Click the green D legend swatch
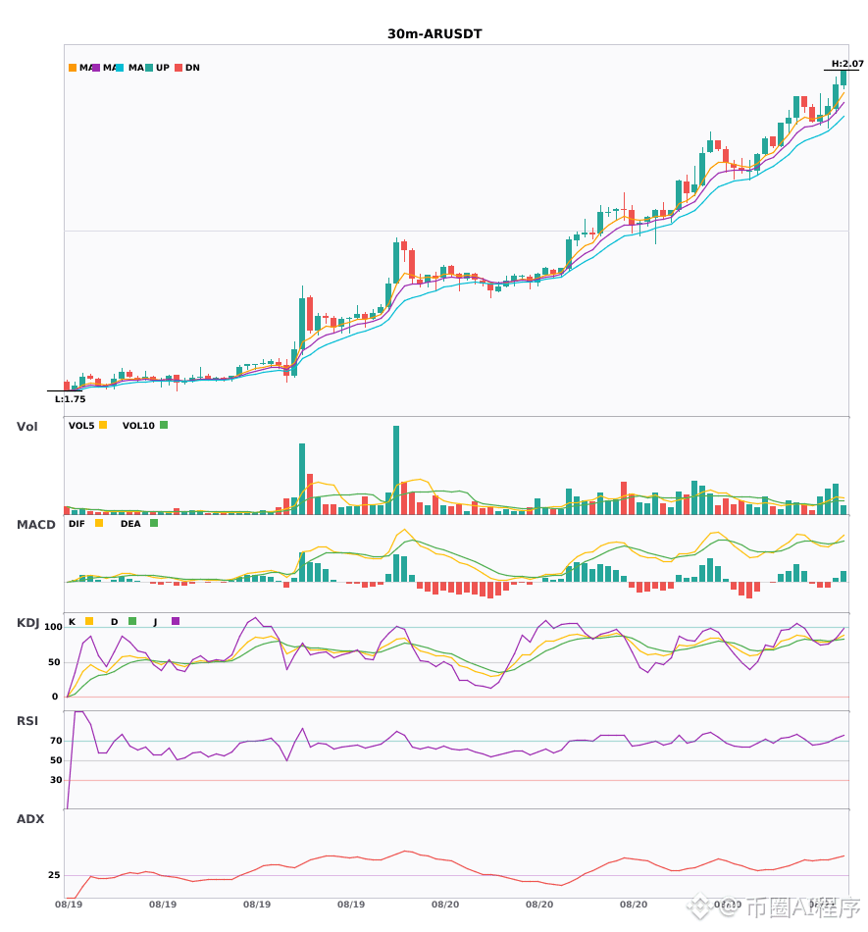 (x=132, y=621)
